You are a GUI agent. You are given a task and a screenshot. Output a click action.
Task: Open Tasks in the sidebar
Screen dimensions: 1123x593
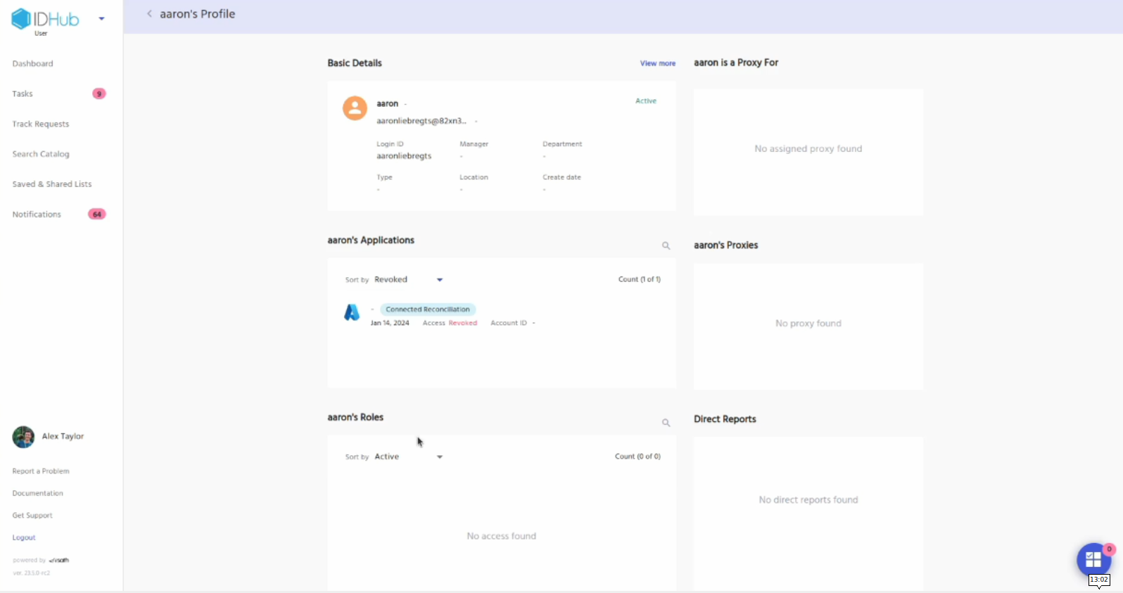pyautogui.click(x=23, y=94)
